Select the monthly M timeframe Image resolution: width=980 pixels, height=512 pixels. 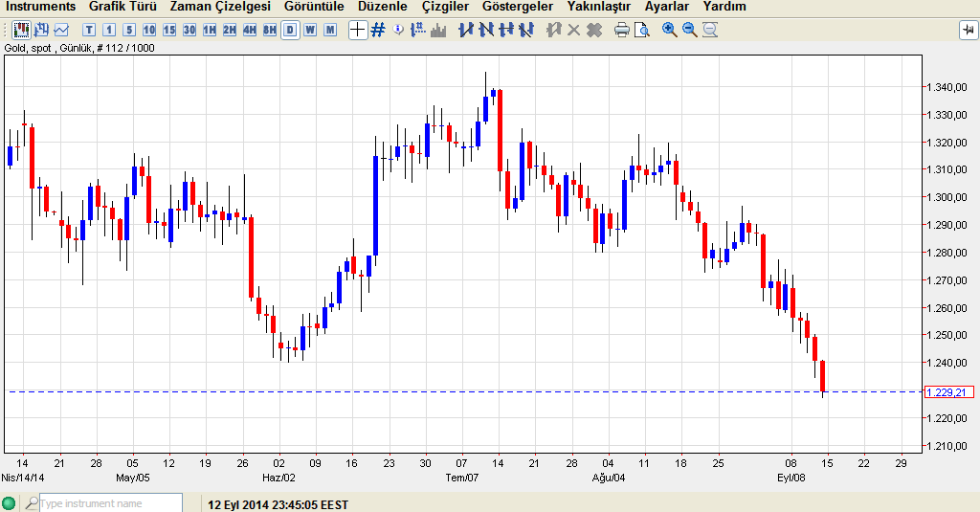(330, 30)
